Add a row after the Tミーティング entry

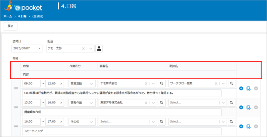pos(241,126)
